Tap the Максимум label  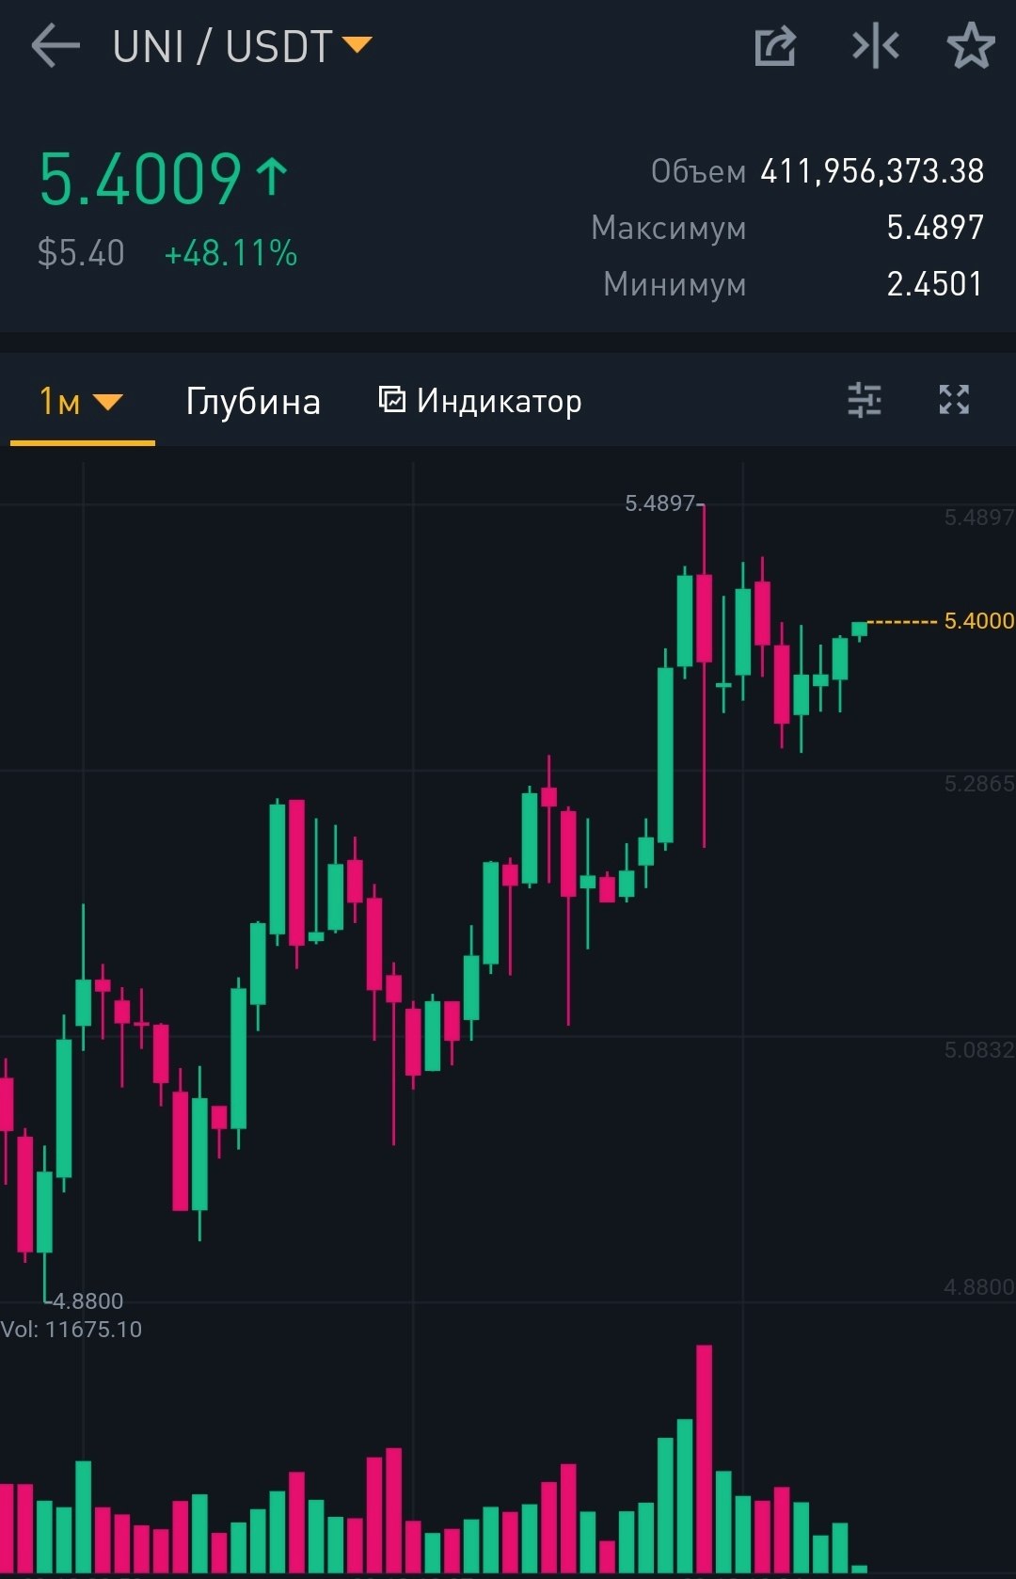click(669, 229)
